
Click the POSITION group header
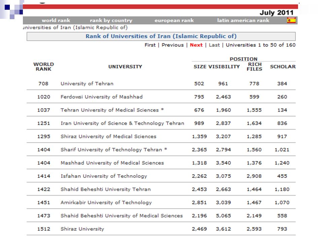[x=244, y=59]
